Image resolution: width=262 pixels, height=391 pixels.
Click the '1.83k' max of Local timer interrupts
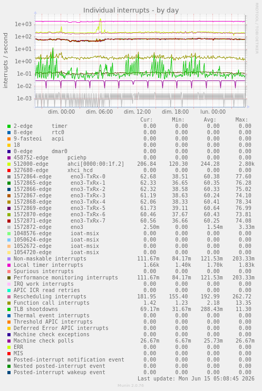click(x=246, y=265)
